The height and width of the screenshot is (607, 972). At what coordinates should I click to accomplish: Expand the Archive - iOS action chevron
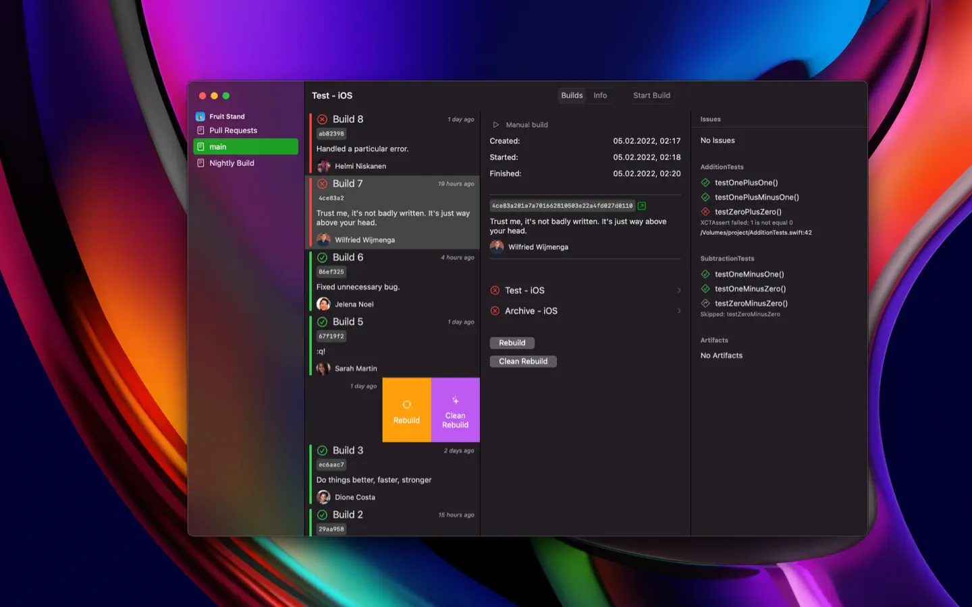coord(679,311)
